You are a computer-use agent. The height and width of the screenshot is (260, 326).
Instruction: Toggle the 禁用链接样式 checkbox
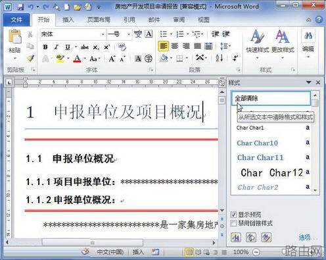point(233,223)
